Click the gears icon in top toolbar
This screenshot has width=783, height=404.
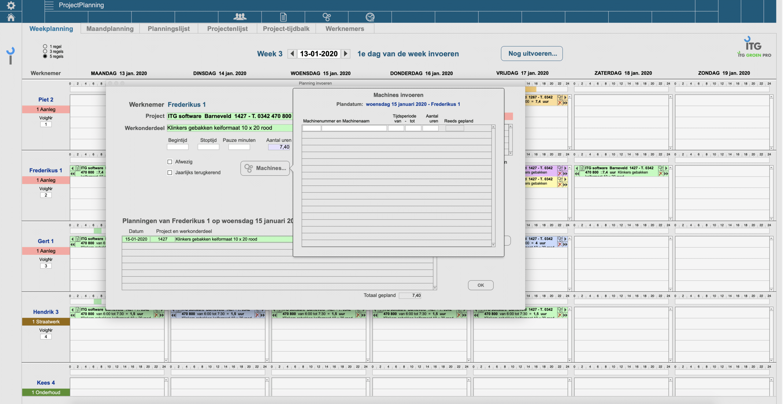(327, 17)
